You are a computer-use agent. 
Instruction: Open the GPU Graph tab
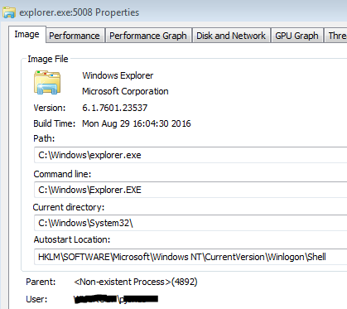tap(296, 36)
